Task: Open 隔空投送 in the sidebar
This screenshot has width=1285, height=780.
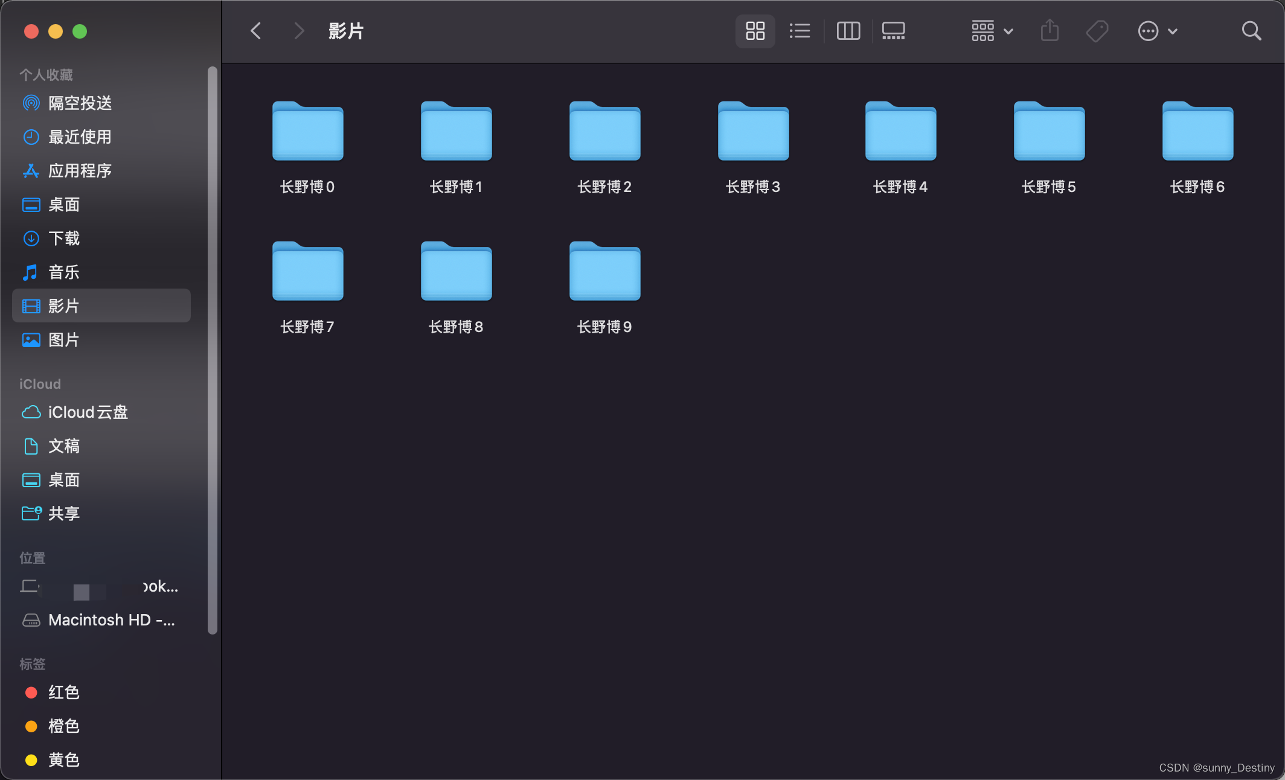Action: coord(80,103)
